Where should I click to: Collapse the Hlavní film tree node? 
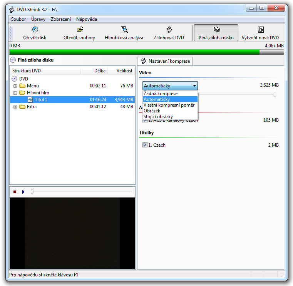(15, 93)
